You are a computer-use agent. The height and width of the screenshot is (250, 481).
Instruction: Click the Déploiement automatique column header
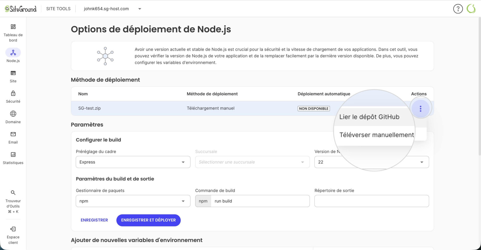[x=324, y=94]
